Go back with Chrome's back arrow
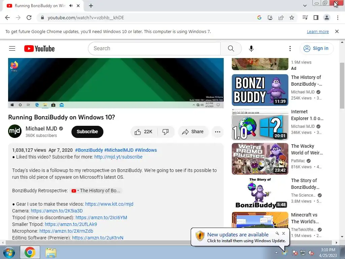This screenshot has height=259, width=345. [7, 18]
